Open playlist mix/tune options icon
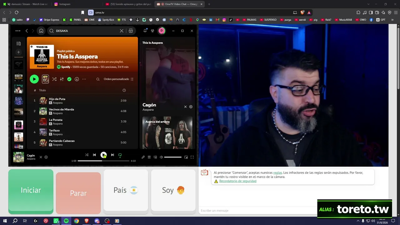This screenshot has height=225, width=400. click(62, 79)
